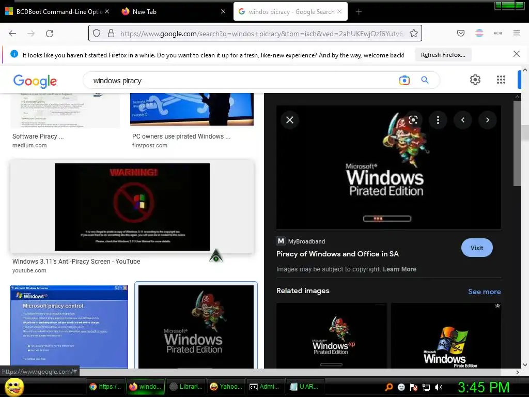Select Windows Pirated Edition result thumbnail
529x397 pixels.
pyautogui.click(x=196, y=327)
